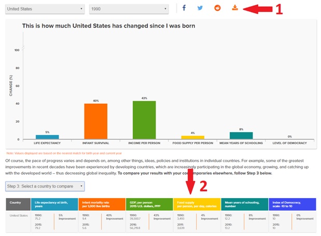
Task: Share chart via Twitter icon
Action: pos(200,8)
